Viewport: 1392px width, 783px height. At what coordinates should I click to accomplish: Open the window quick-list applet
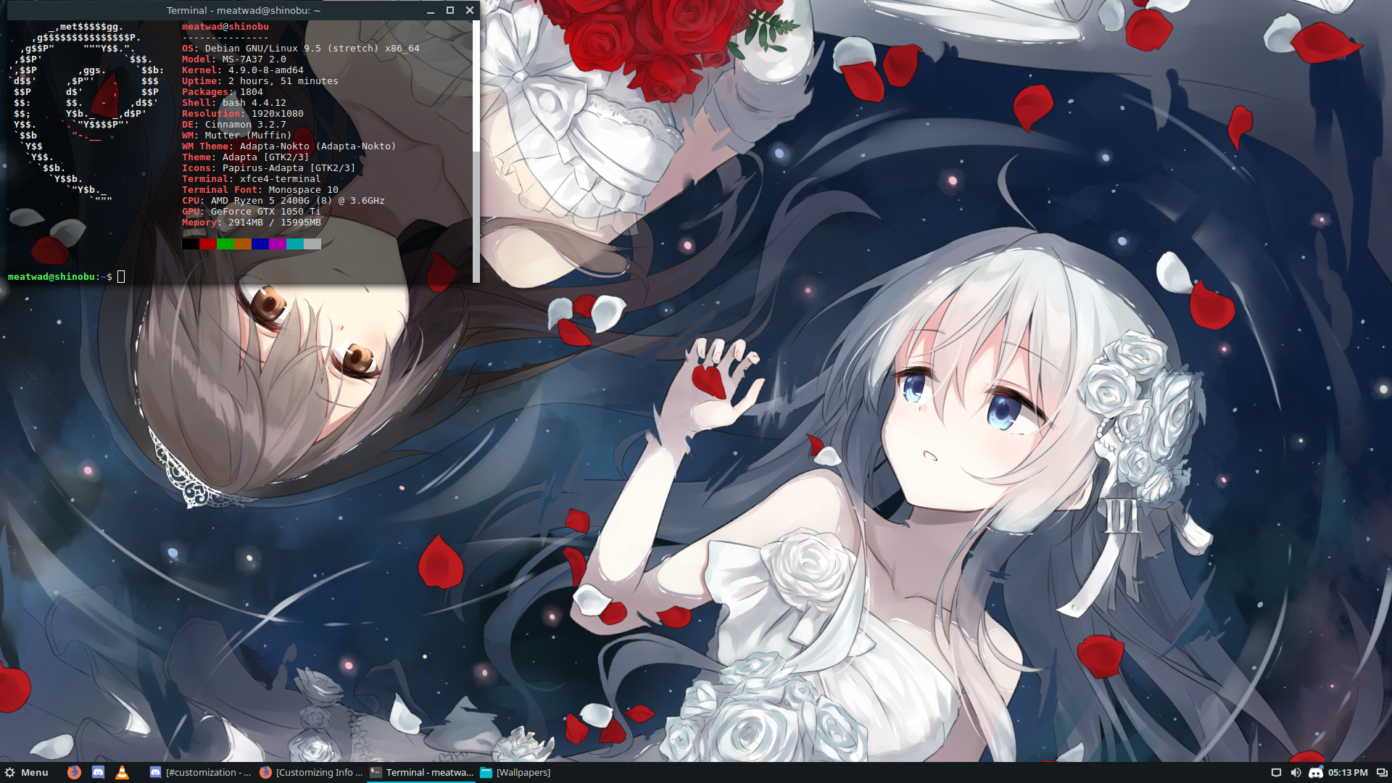pos(1382,772)
